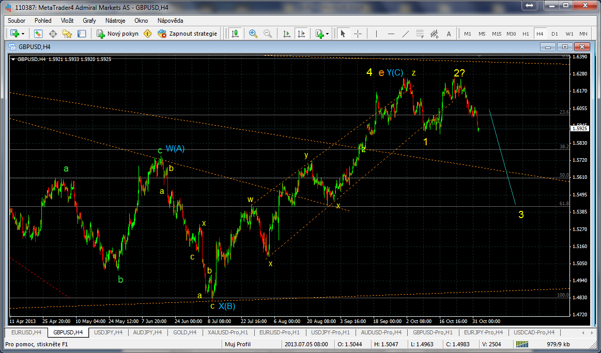Select the horizontal line drawing tool
Screen dimensions: 601x353
[x=391, y=34]
